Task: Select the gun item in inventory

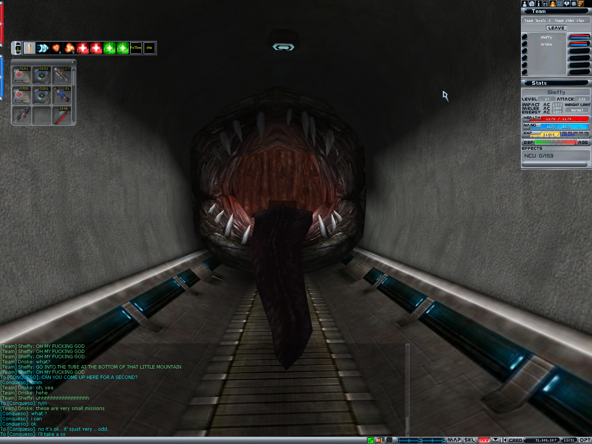Action: pos(21,115)
